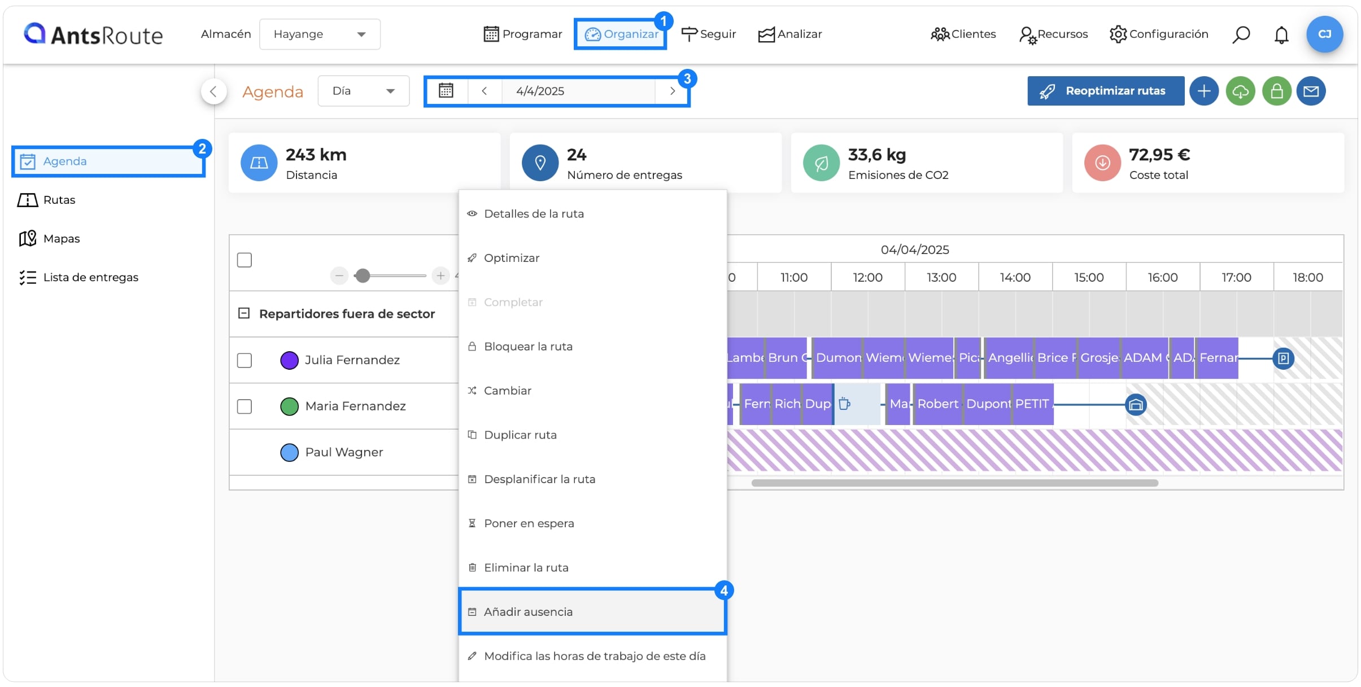
Task: Collapse Repartidores fuera de sector group
Action: coord(244,313)
